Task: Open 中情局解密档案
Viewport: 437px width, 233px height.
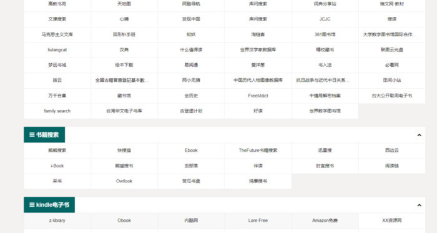Action: tap(325, 96)
